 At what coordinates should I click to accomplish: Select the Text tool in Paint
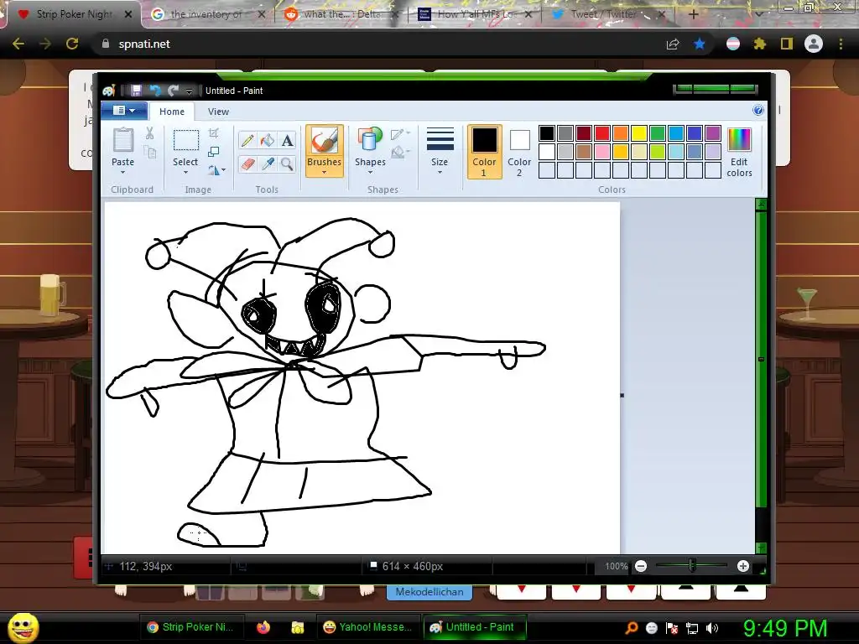(287, 141)
